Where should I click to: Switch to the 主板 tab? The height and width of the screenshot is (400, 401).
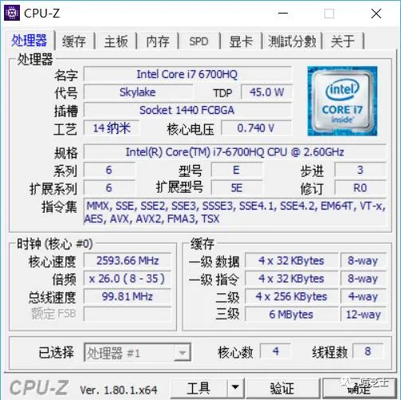click(116, 41)
